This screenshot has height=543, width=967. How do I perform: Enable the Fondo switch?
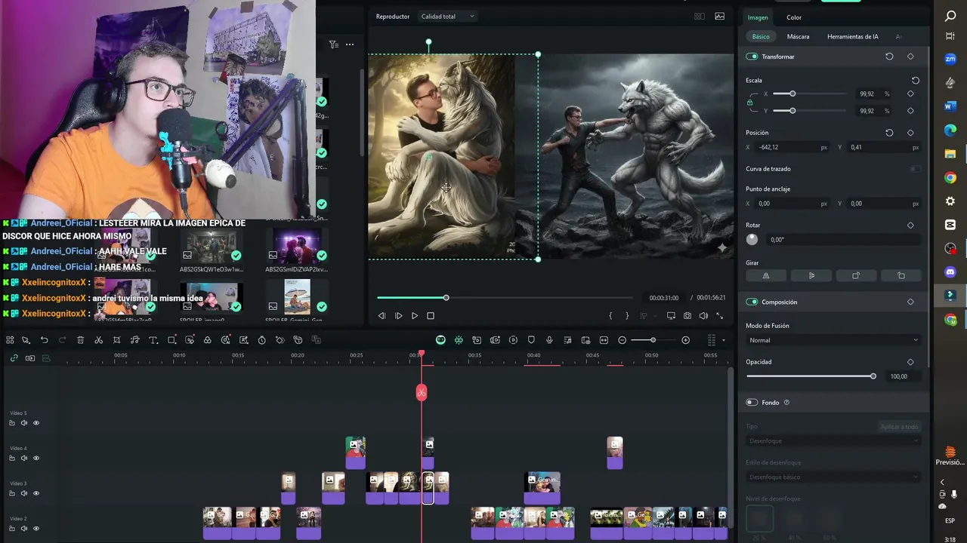[x=752, y=403]
